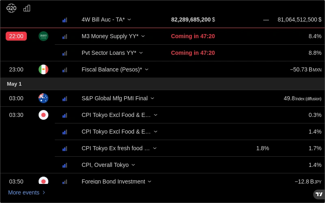Click 4W Bill Auc - TA* event name
Image resolution: width=325 pixels, height=203 pixels.
103,19
